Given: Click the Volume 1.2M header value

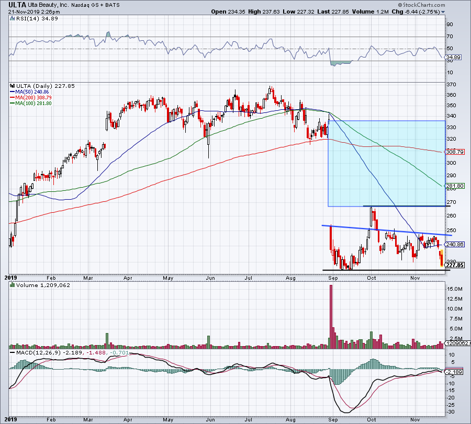Looking at the screenshot, I should click(x=371, y=12).
